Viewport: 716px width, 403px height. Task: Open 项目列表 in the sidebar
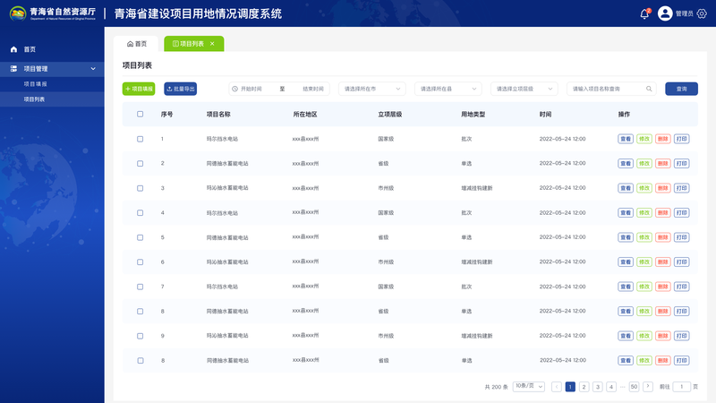point(52,99)
